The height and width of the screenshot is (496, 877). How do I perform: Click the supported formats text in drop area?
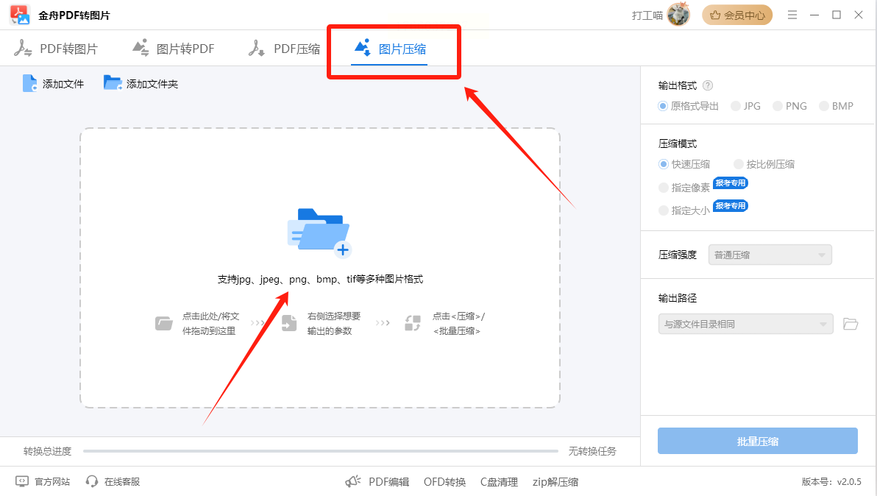[320, 279]
